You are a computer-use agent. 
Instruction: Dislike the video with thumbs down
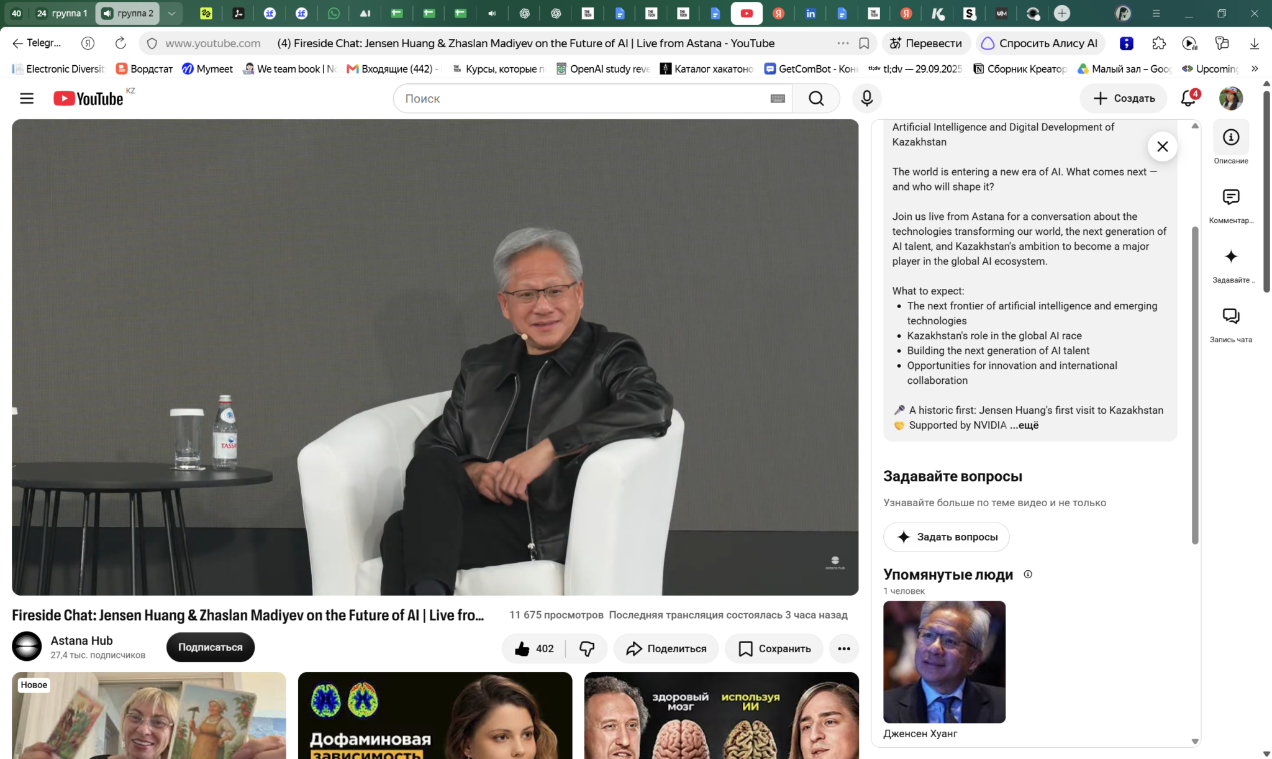click(586, 648)
